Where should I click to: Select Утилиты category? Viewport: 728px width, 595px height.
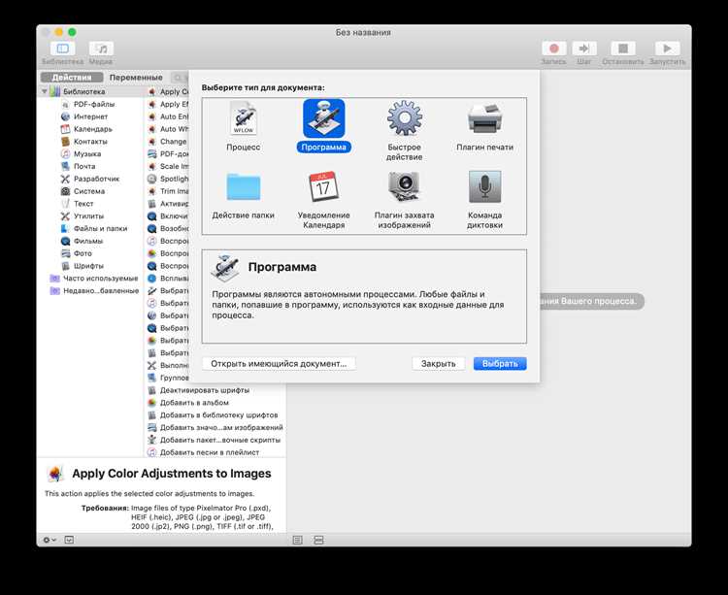point(88,216)
